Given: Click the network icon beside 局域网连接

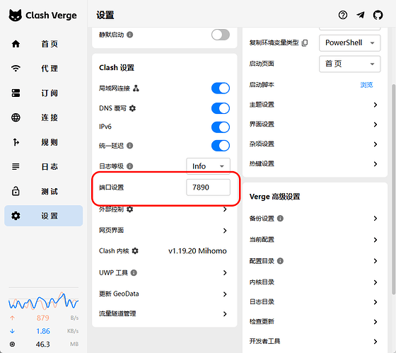Looking at the screenshot, I should [x=136, y=88].
